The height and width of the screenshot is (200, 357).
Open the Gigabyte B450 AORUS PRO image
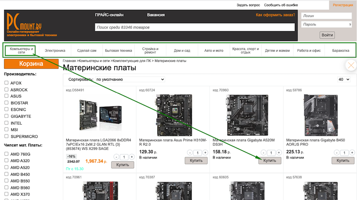321,115
